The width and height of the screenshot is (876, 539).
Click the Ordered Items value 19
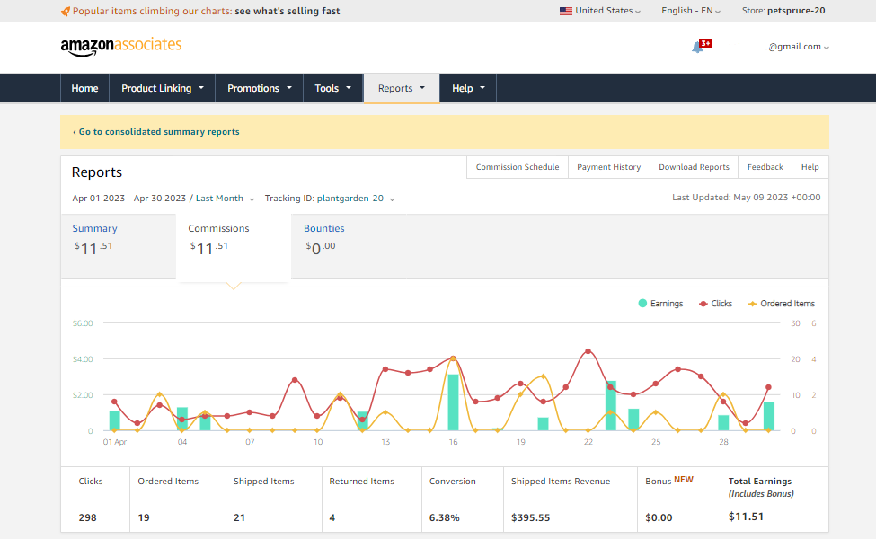pos(144,517)
